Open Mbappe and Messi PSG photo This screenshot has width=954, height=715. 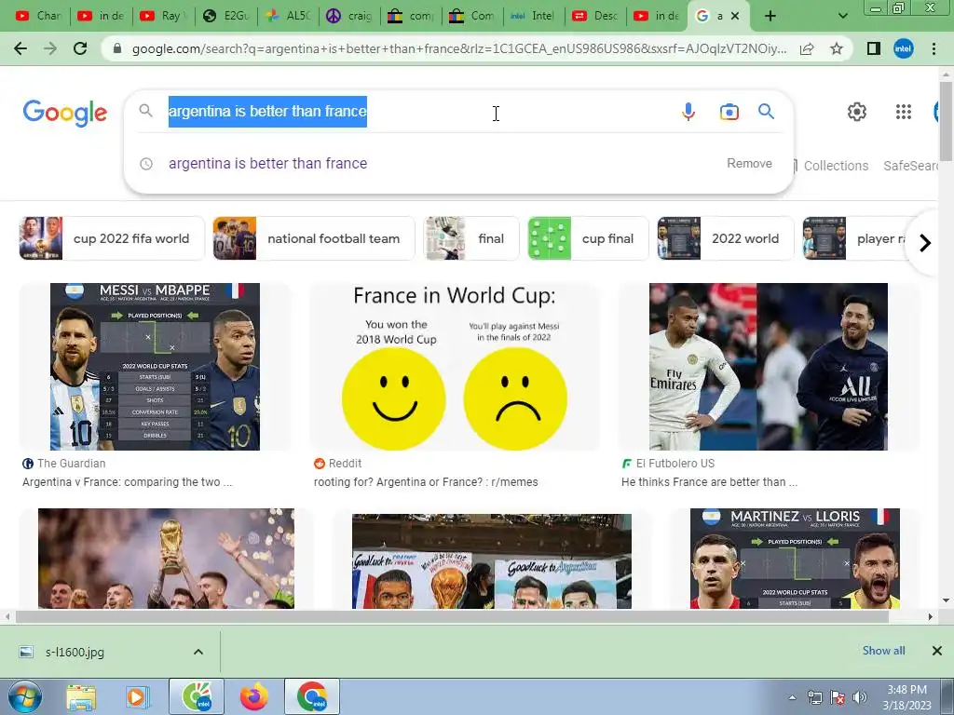coord(768,367)
